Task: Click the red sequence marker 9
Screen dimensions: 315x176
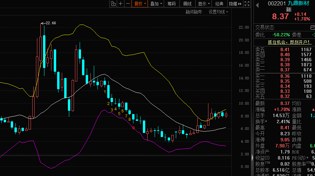Action: pyautogui.click(x=133, y=128)
